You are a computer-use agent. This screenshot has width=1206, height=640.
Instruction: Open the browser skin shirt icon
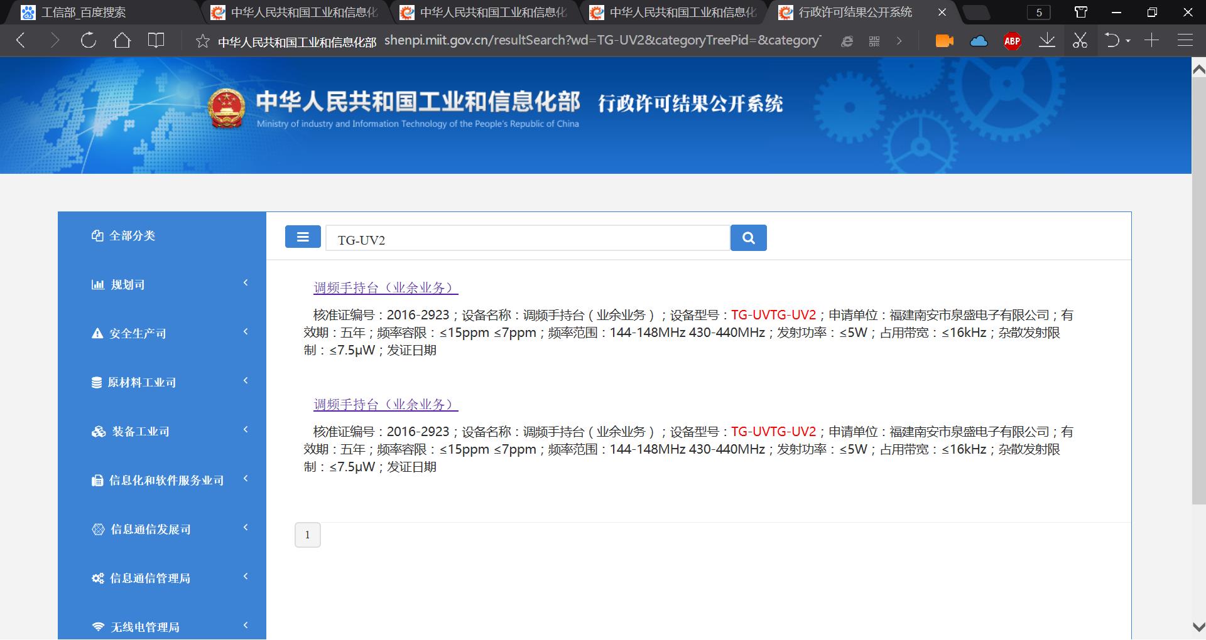pyautogui.click(x=1080, y=13)
